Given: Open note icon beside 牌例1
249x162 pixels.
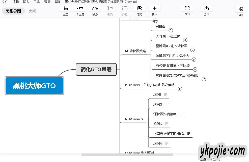Looking at the screenshot, I should click(166, 94).
